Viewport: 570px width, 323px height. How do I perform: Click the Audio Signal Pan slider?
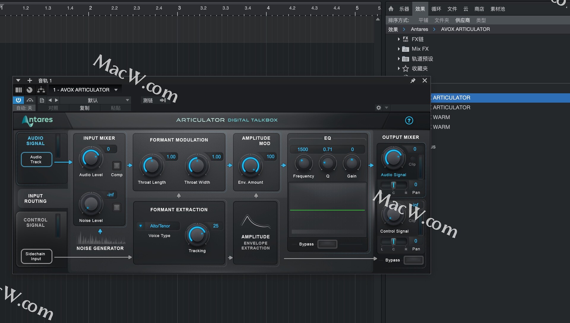[x=394, y=185]
